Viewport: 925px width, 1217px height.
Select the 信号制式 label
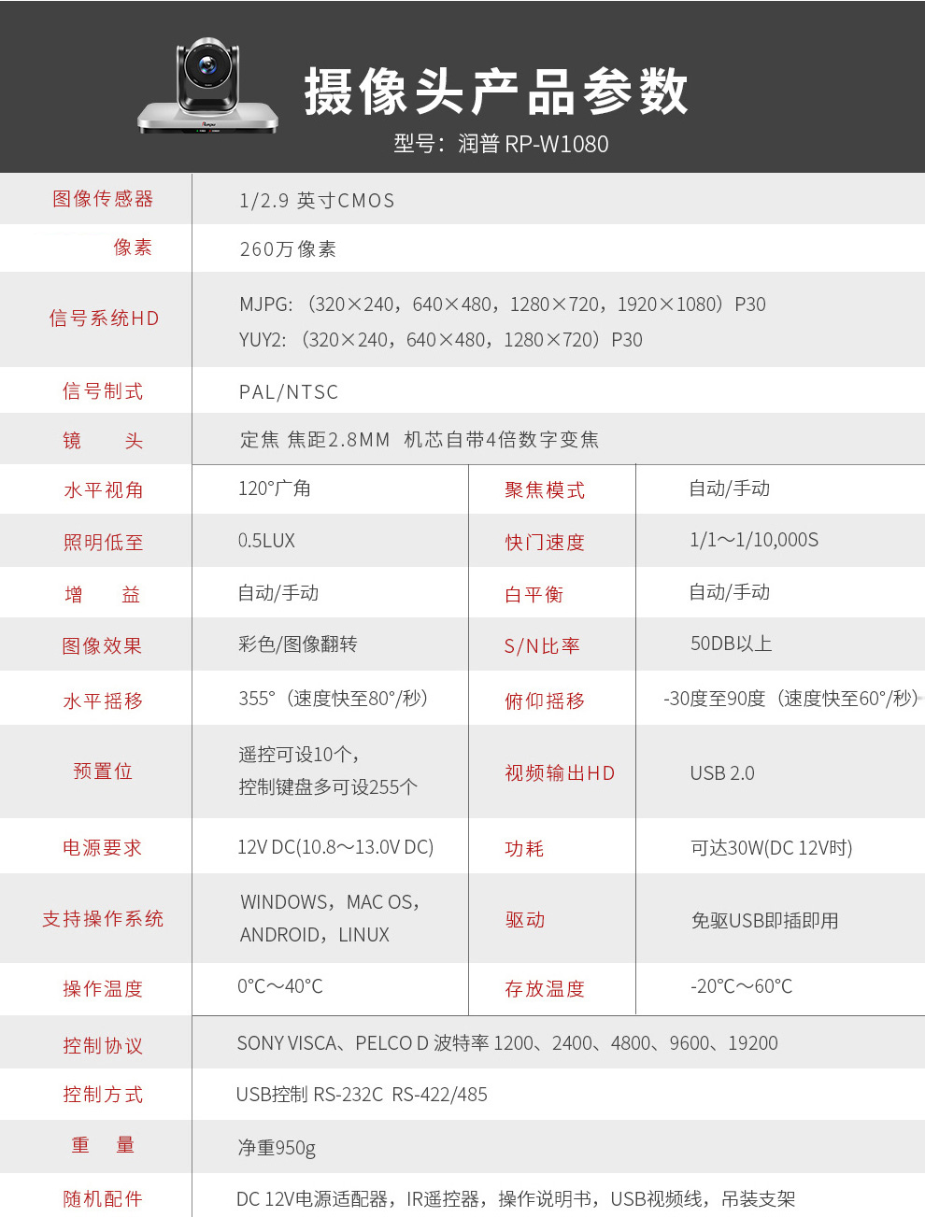pos(103,391)
